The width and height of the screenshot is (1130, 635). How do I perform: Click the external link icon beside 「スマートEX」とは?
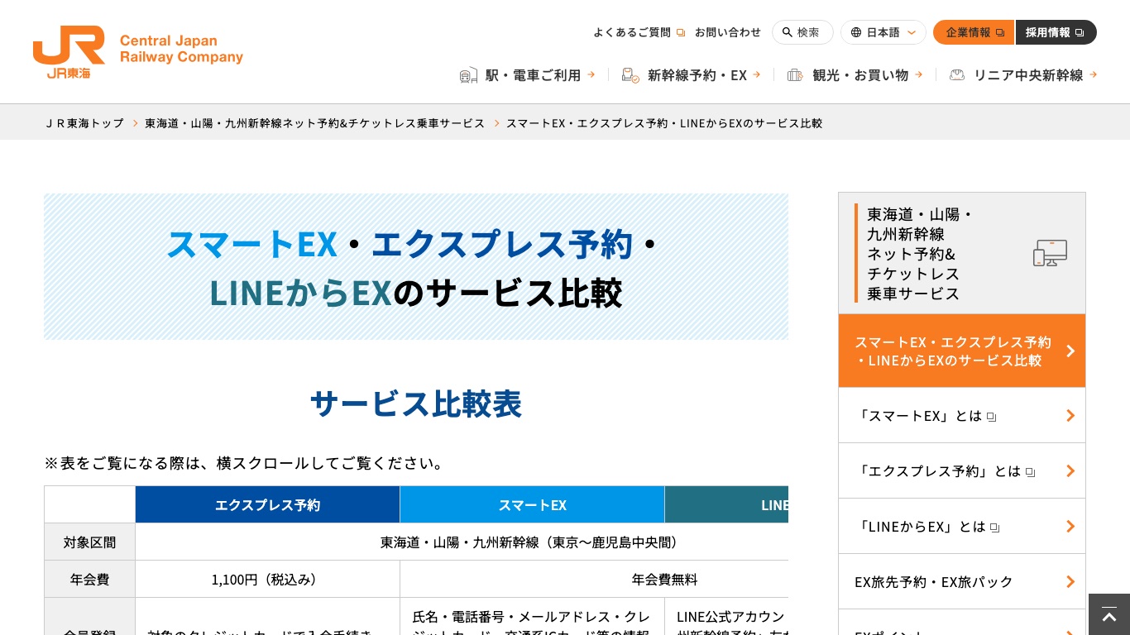[992, 417]
